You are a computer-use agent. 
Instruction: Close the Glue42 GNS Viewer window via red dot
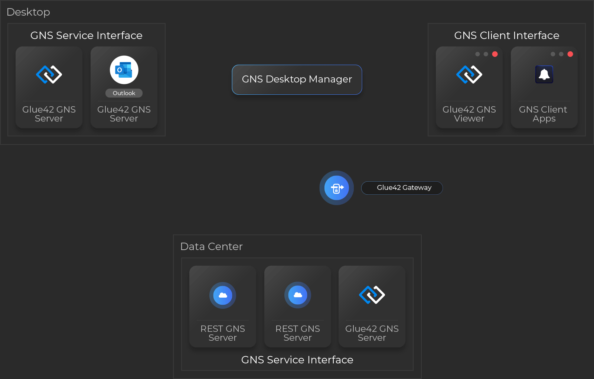[495, 54]
